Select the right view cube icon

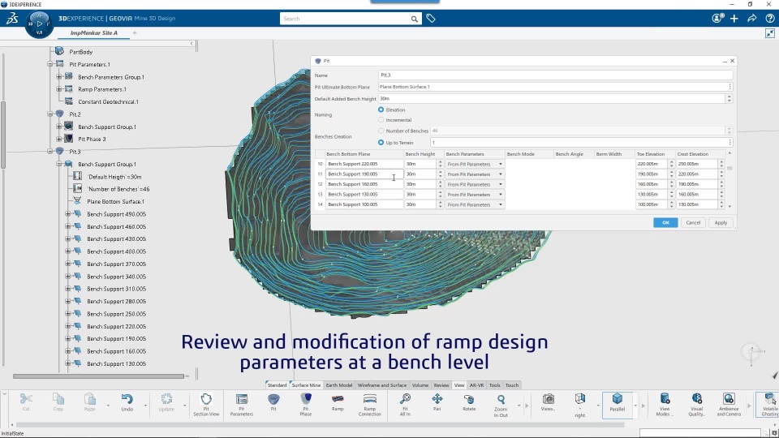pos(579,404)
